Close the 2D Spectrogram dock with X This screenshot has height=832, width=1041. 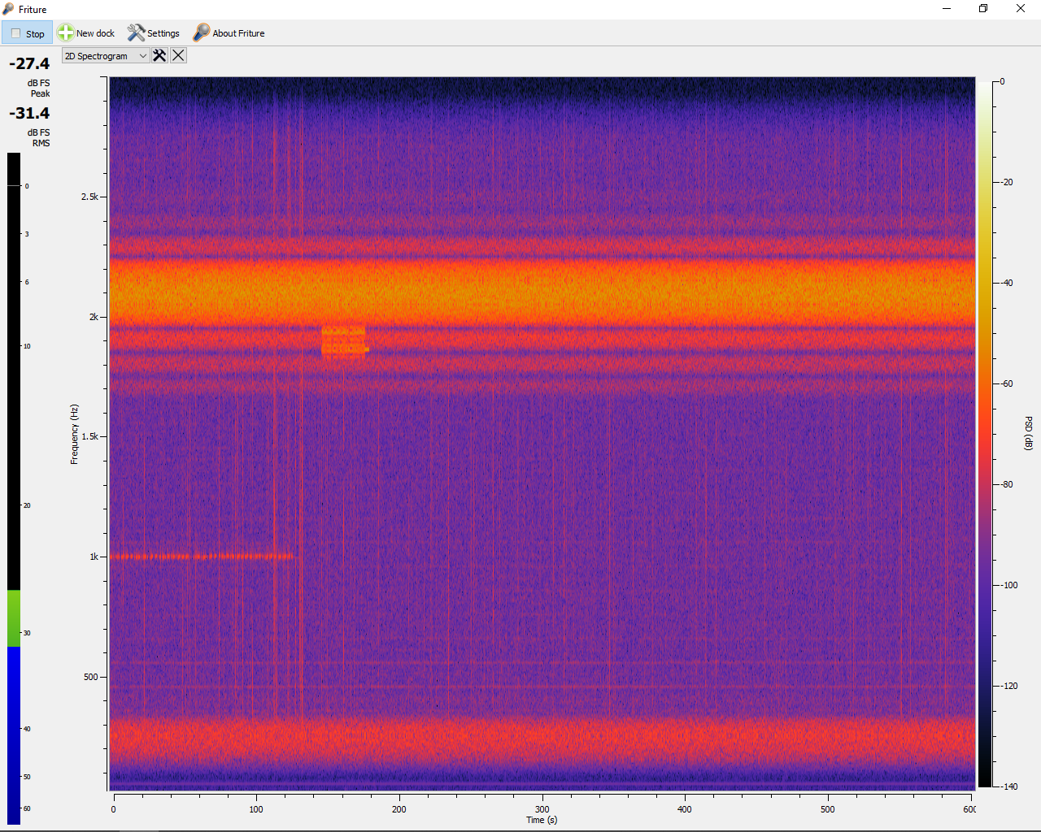(178, 55)
